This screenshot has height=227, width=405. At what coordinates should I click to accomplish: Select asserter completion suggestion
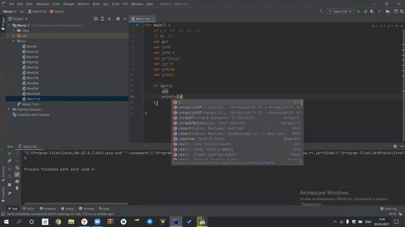[237, 139]
